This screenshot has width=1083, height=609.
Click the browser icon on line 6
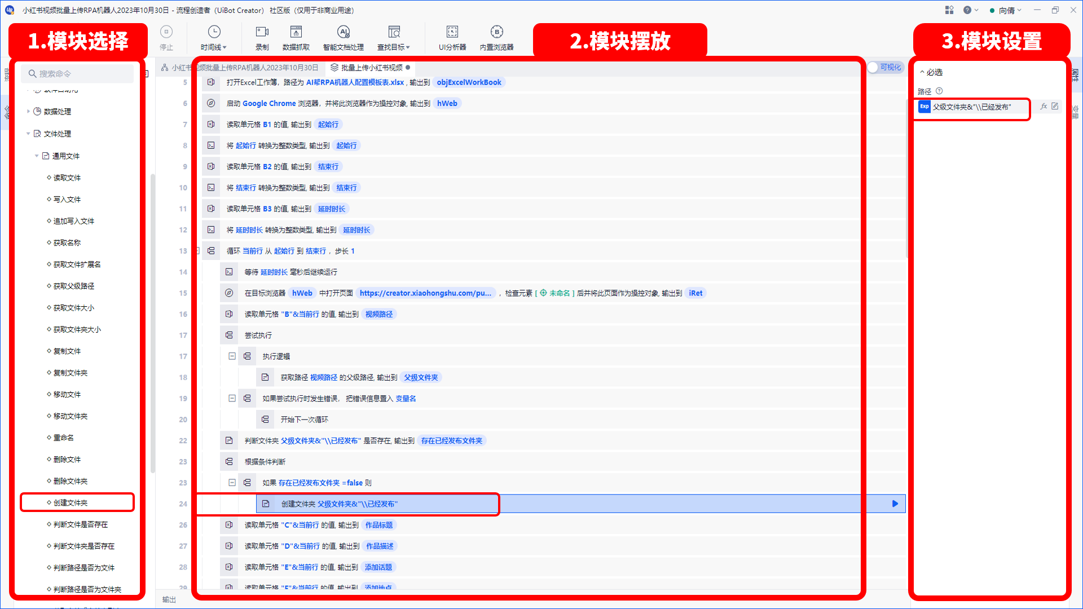pyautogui.click(x=211, y=103)
